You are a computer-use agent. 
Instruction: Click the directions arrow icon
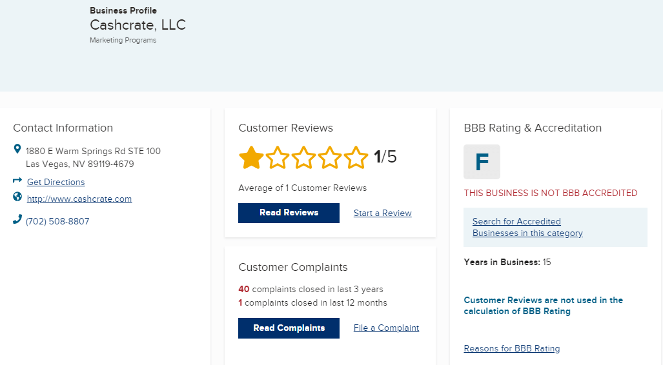[x=17, y=181]
